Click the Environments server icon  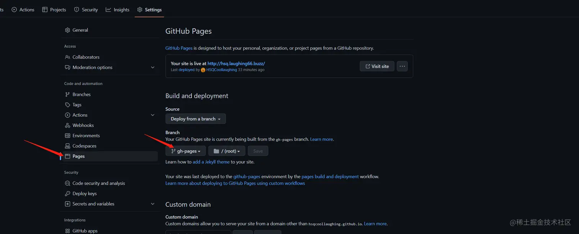pyautogui.click(x=67, y=136)
